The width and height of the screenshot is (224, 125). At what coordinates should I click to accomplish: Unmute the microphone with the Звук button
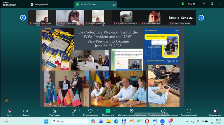[x=9, y=111]
